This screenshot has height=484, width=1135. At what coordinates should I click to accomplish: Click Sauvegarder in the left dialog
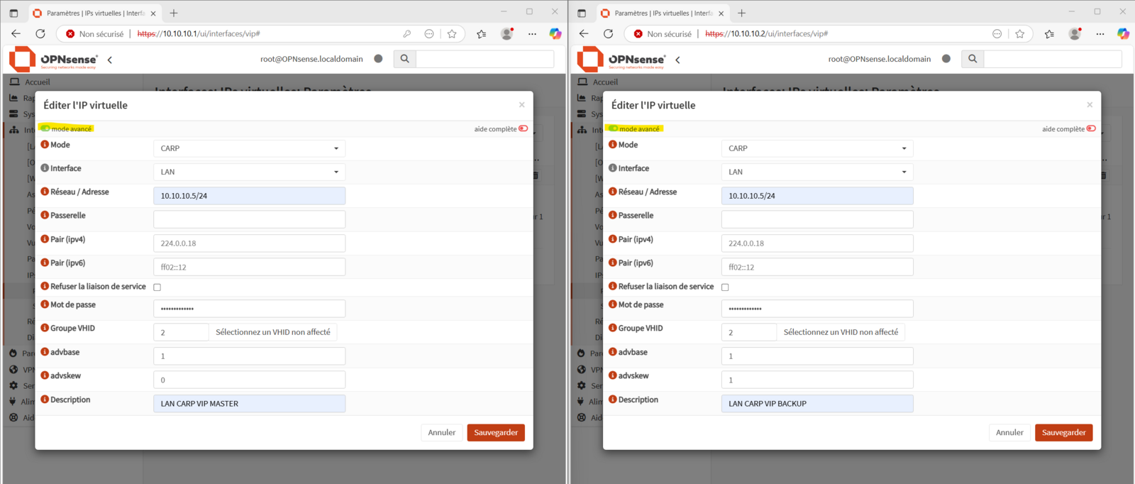495,432
